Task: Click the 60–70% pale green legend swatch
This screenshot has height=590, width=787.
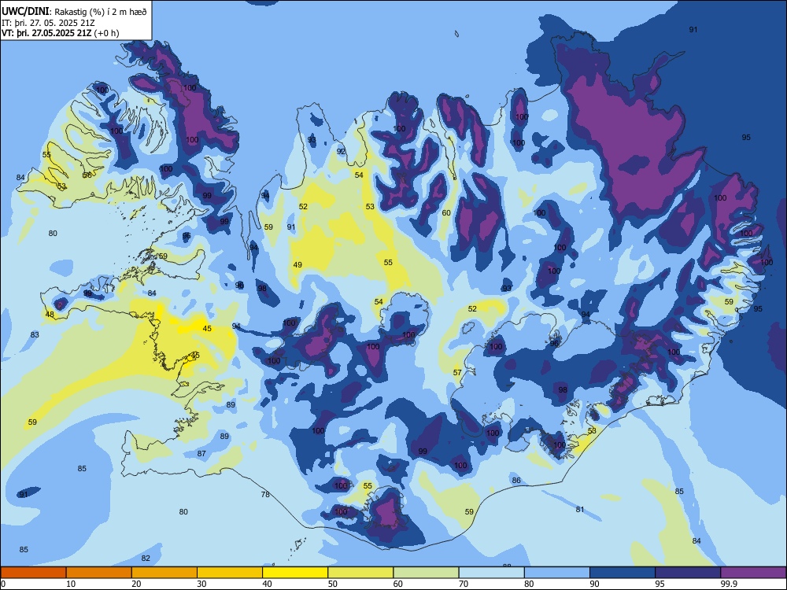Action: coord(426,572)
